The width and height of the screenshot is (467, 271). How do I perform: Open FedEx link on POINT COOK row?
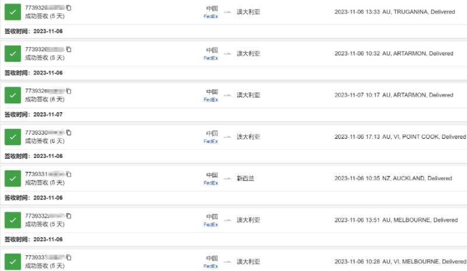(x=211, y=142)
